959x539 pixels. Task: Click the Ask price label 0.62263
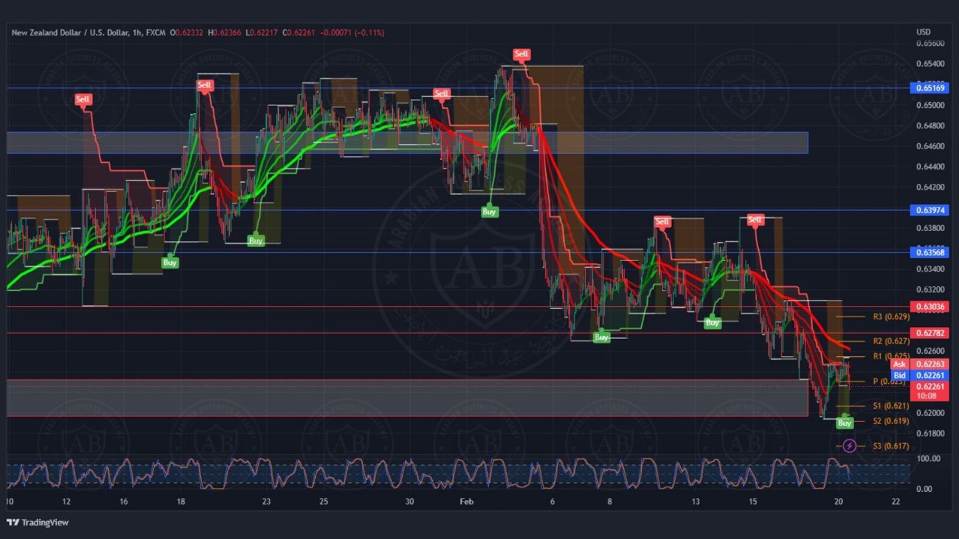coord(919,364)
